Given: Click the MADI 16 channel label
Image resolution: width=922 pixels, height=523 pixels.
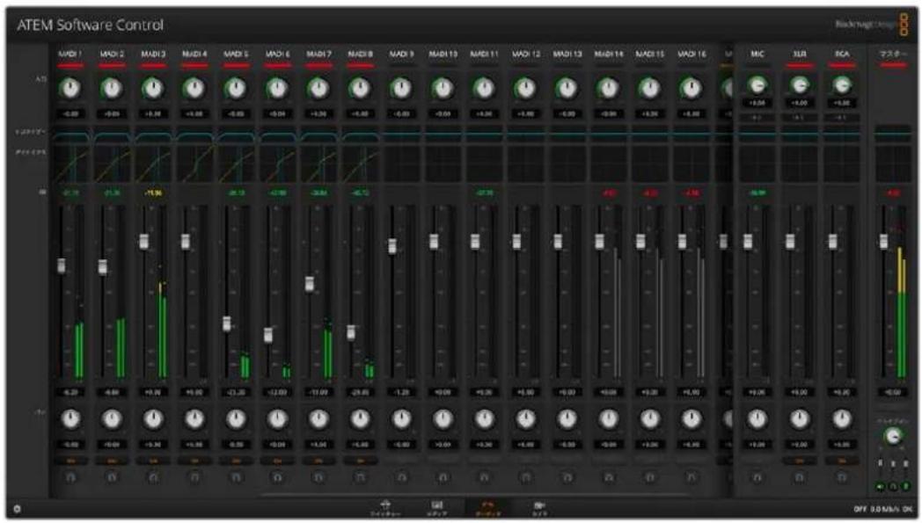Looking at the screenshot, I should pyautogui.click(x=691, y=54).
